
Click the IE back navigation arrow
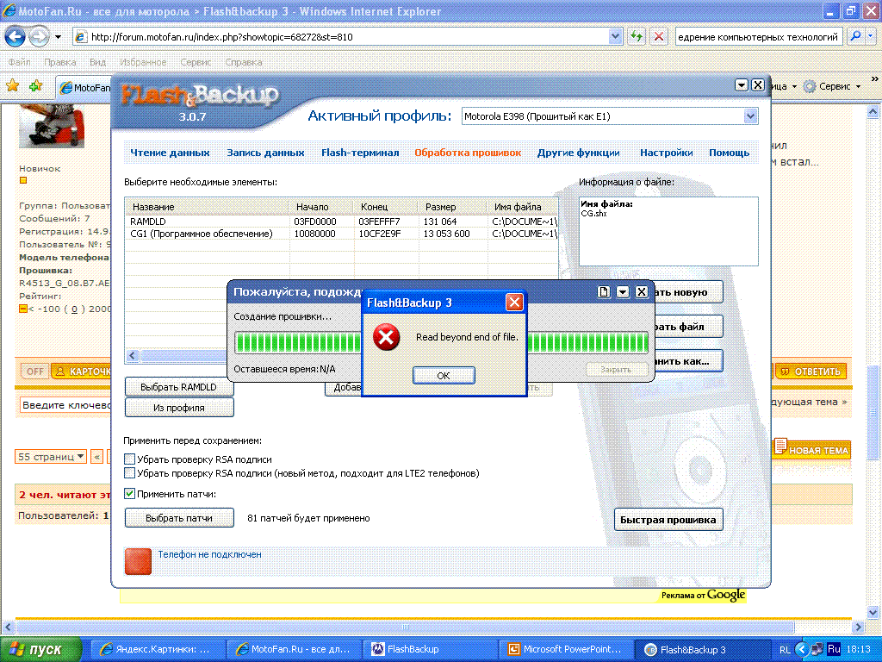tap(16, 37)
